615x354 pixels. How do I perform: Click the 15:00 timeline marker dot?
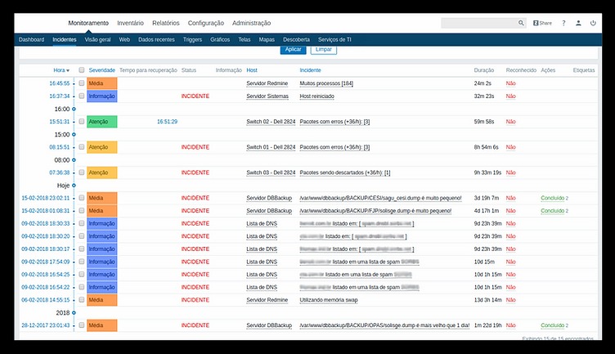tap(74, 134)
